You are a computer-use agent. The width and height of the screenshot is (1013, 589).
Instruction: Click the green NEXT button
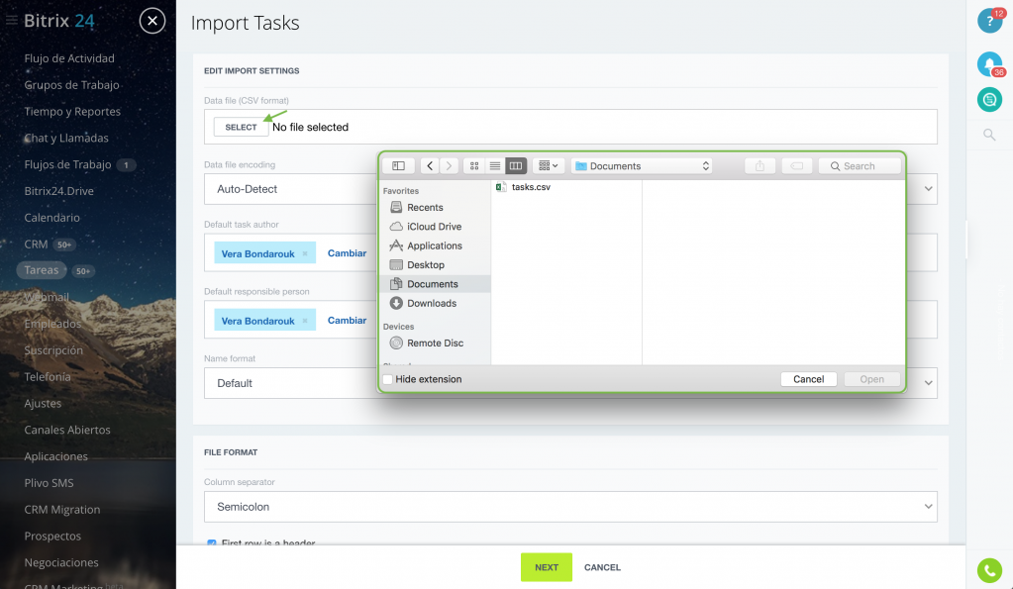pos(547,567)
